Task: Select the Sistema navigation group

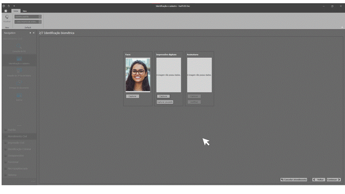Action: (19, 175)
